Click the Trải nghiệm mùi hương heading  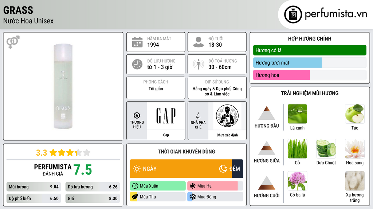point(310,93)
